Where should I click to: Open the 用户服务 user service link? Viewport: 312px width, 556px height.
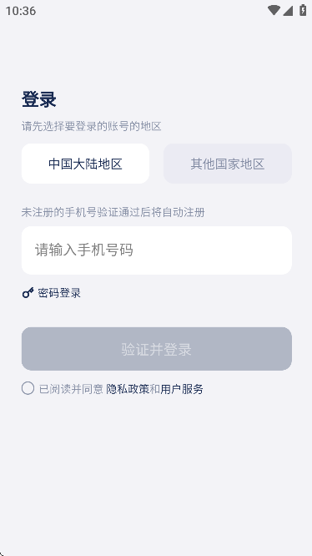[x=182, y=389]
